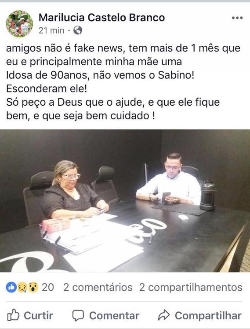Viewport: 250px width, 329px height.
Task: Open Marilucia Castelo Branco profile name link
Action: [x=102, y=18]
